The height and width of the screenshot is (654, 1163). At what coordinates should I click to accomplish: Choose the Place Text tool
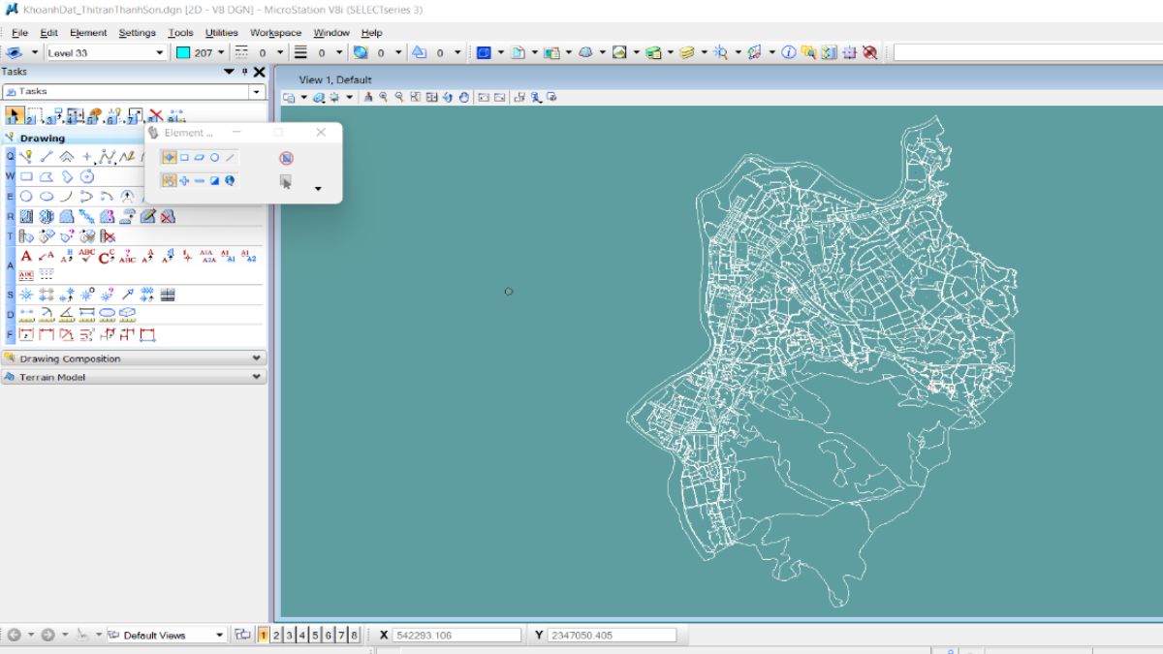pos(26,257)
